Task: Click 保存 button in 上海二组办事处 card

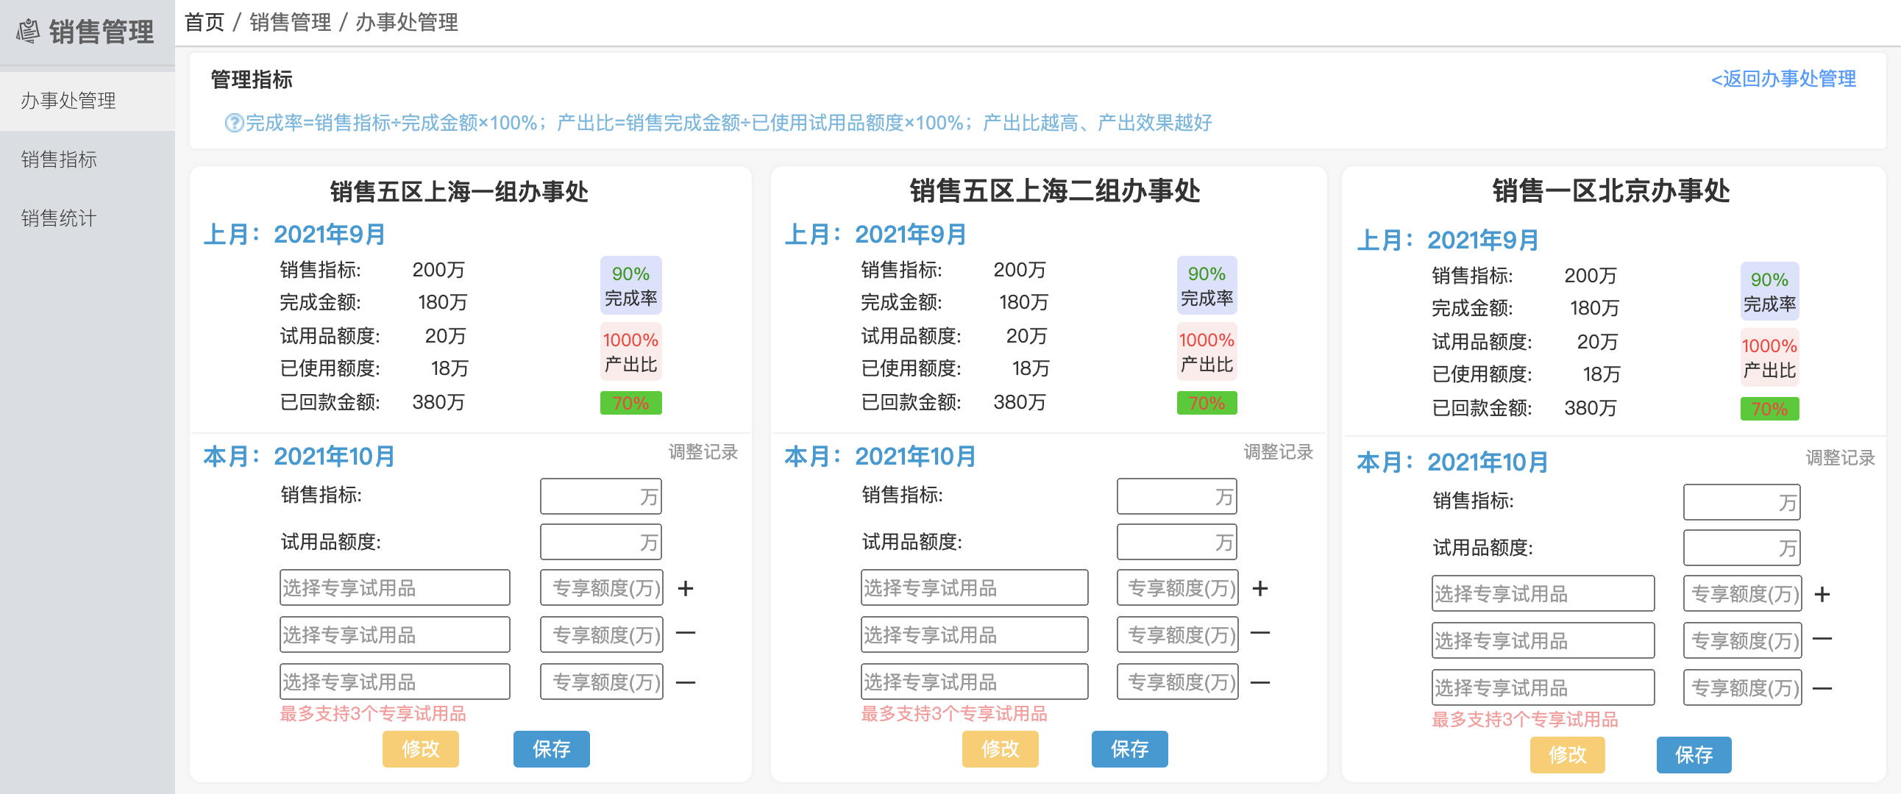Action: click(x=1130, y=749)
